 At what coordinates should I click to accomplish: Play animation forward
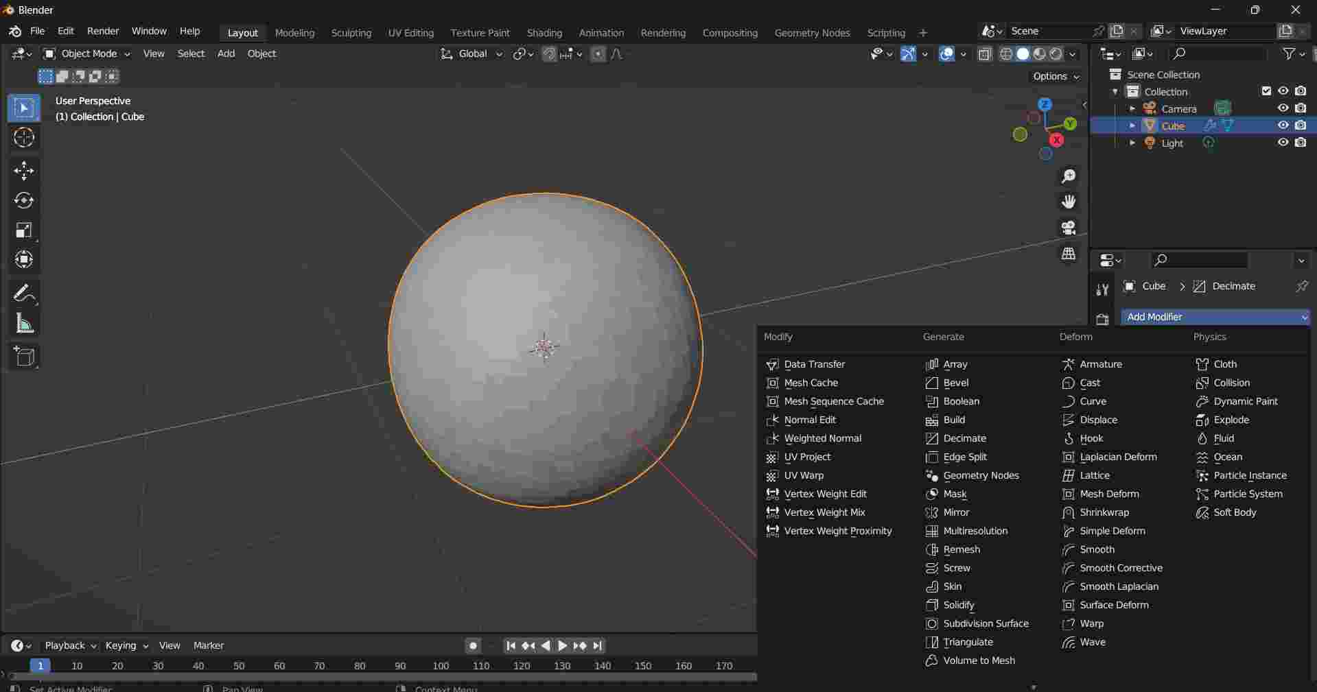tap(562, 645)
